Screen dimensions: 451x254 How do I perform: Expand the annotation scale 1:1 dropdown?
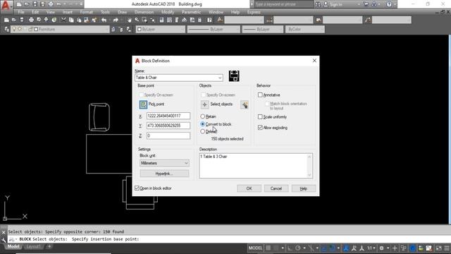[371, 248]
